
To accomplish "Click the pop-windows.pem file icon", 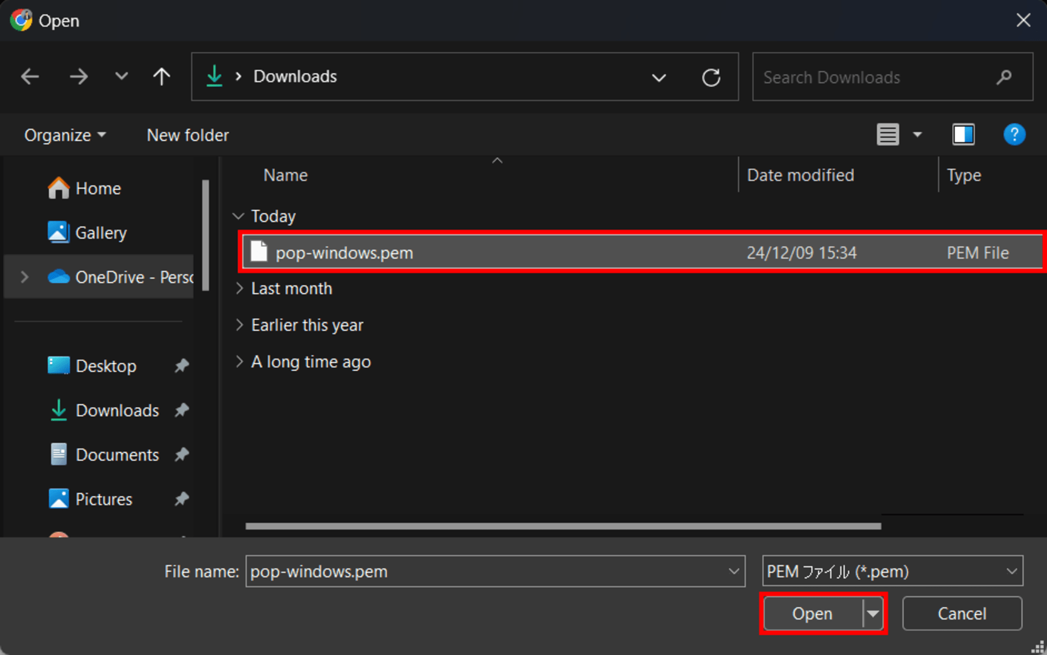I will 259,251.
